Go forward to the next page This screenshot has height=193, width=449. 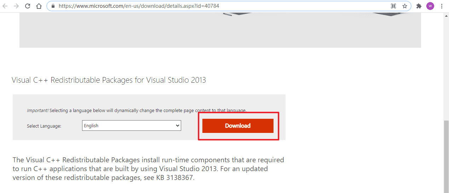tap(16, 6)
